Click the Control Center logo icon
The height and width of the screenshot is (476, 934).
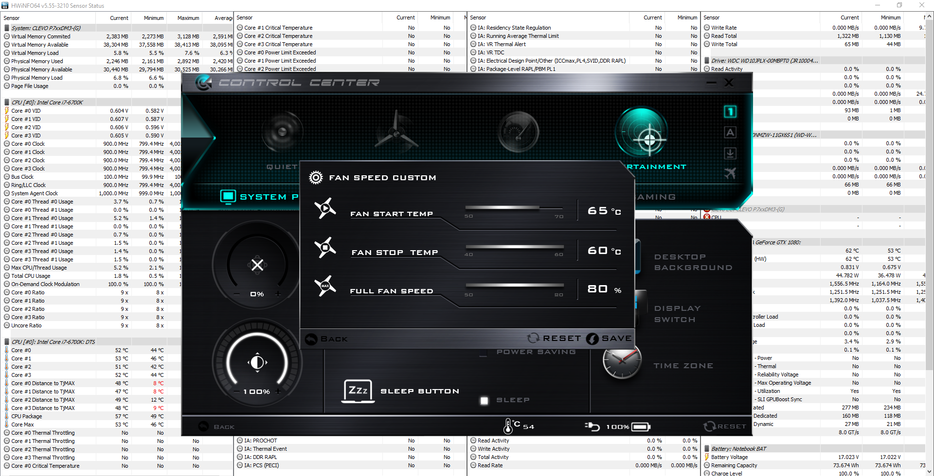click(x=203, y=83)
